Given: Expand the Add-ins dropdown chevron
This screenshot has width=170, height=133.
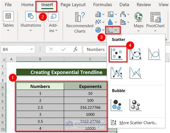Looking at the screenshot, I should click(56, 30).
